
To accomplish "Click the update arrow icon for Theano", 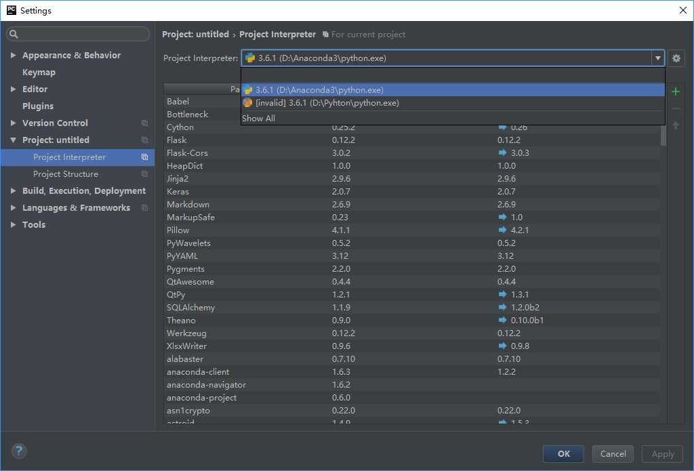I will [502, 320].
